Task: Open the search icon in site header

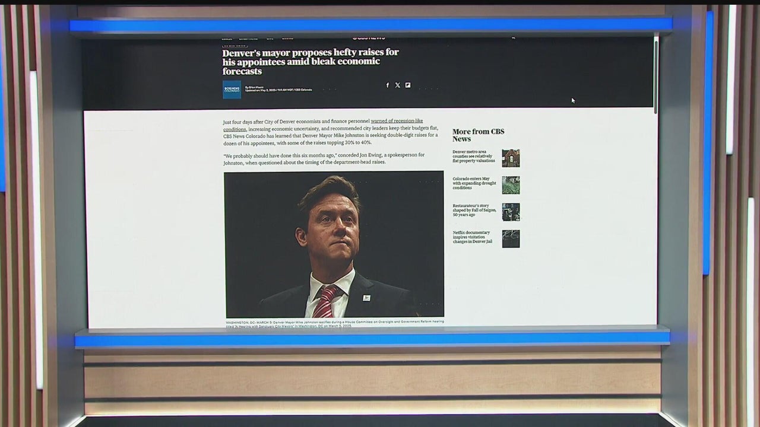Action: coord(513,38)
